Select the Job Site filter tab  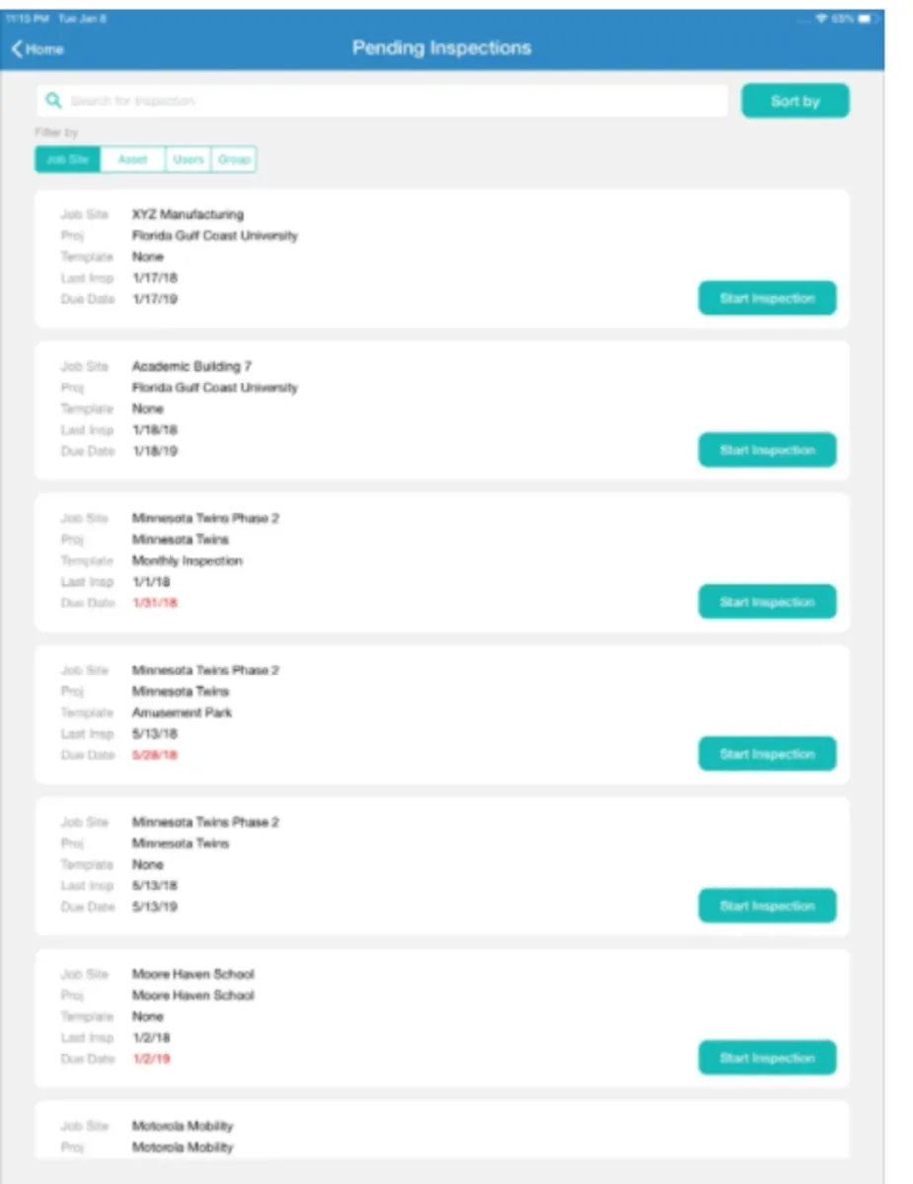[x=67, y=159]
